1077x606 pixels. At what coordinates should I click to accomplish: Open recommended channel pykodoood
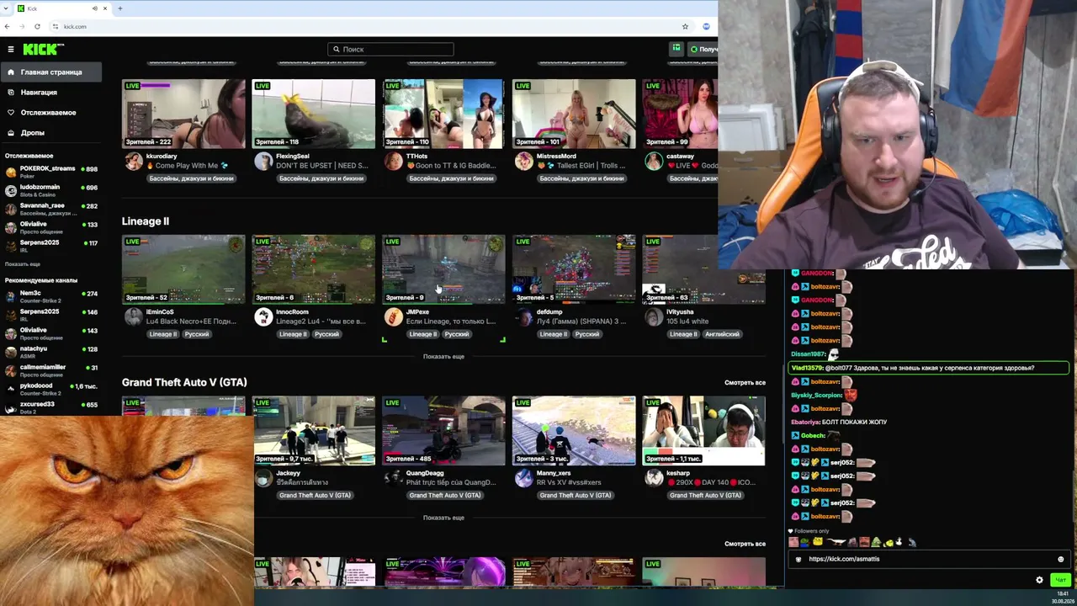pos(50,389)
